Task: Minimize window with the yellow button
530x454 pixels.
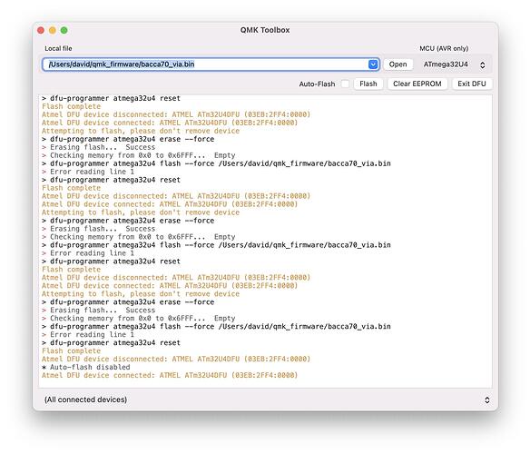Action: (53, 31)
